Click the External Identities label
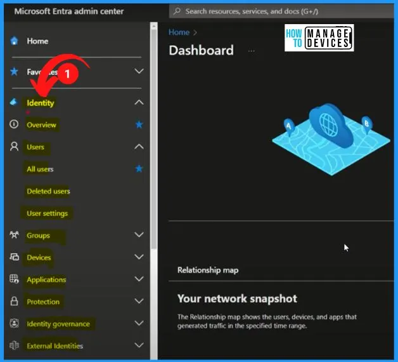The height and width of the screenshot is (362, 398). [x=55, y=346]
